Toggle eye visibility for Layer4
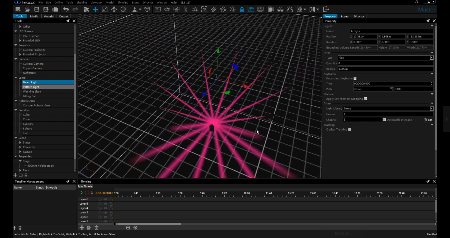Viewport: 450px width, 238px height. point(106,208)
